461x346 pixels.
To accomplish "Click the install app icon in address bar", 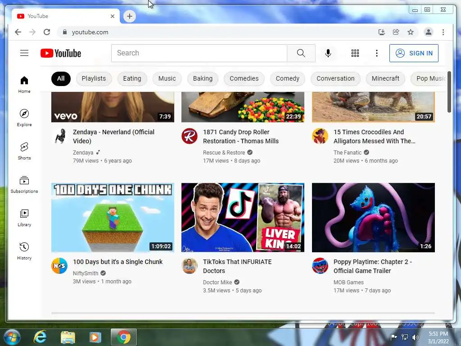I will pos(382,32).
